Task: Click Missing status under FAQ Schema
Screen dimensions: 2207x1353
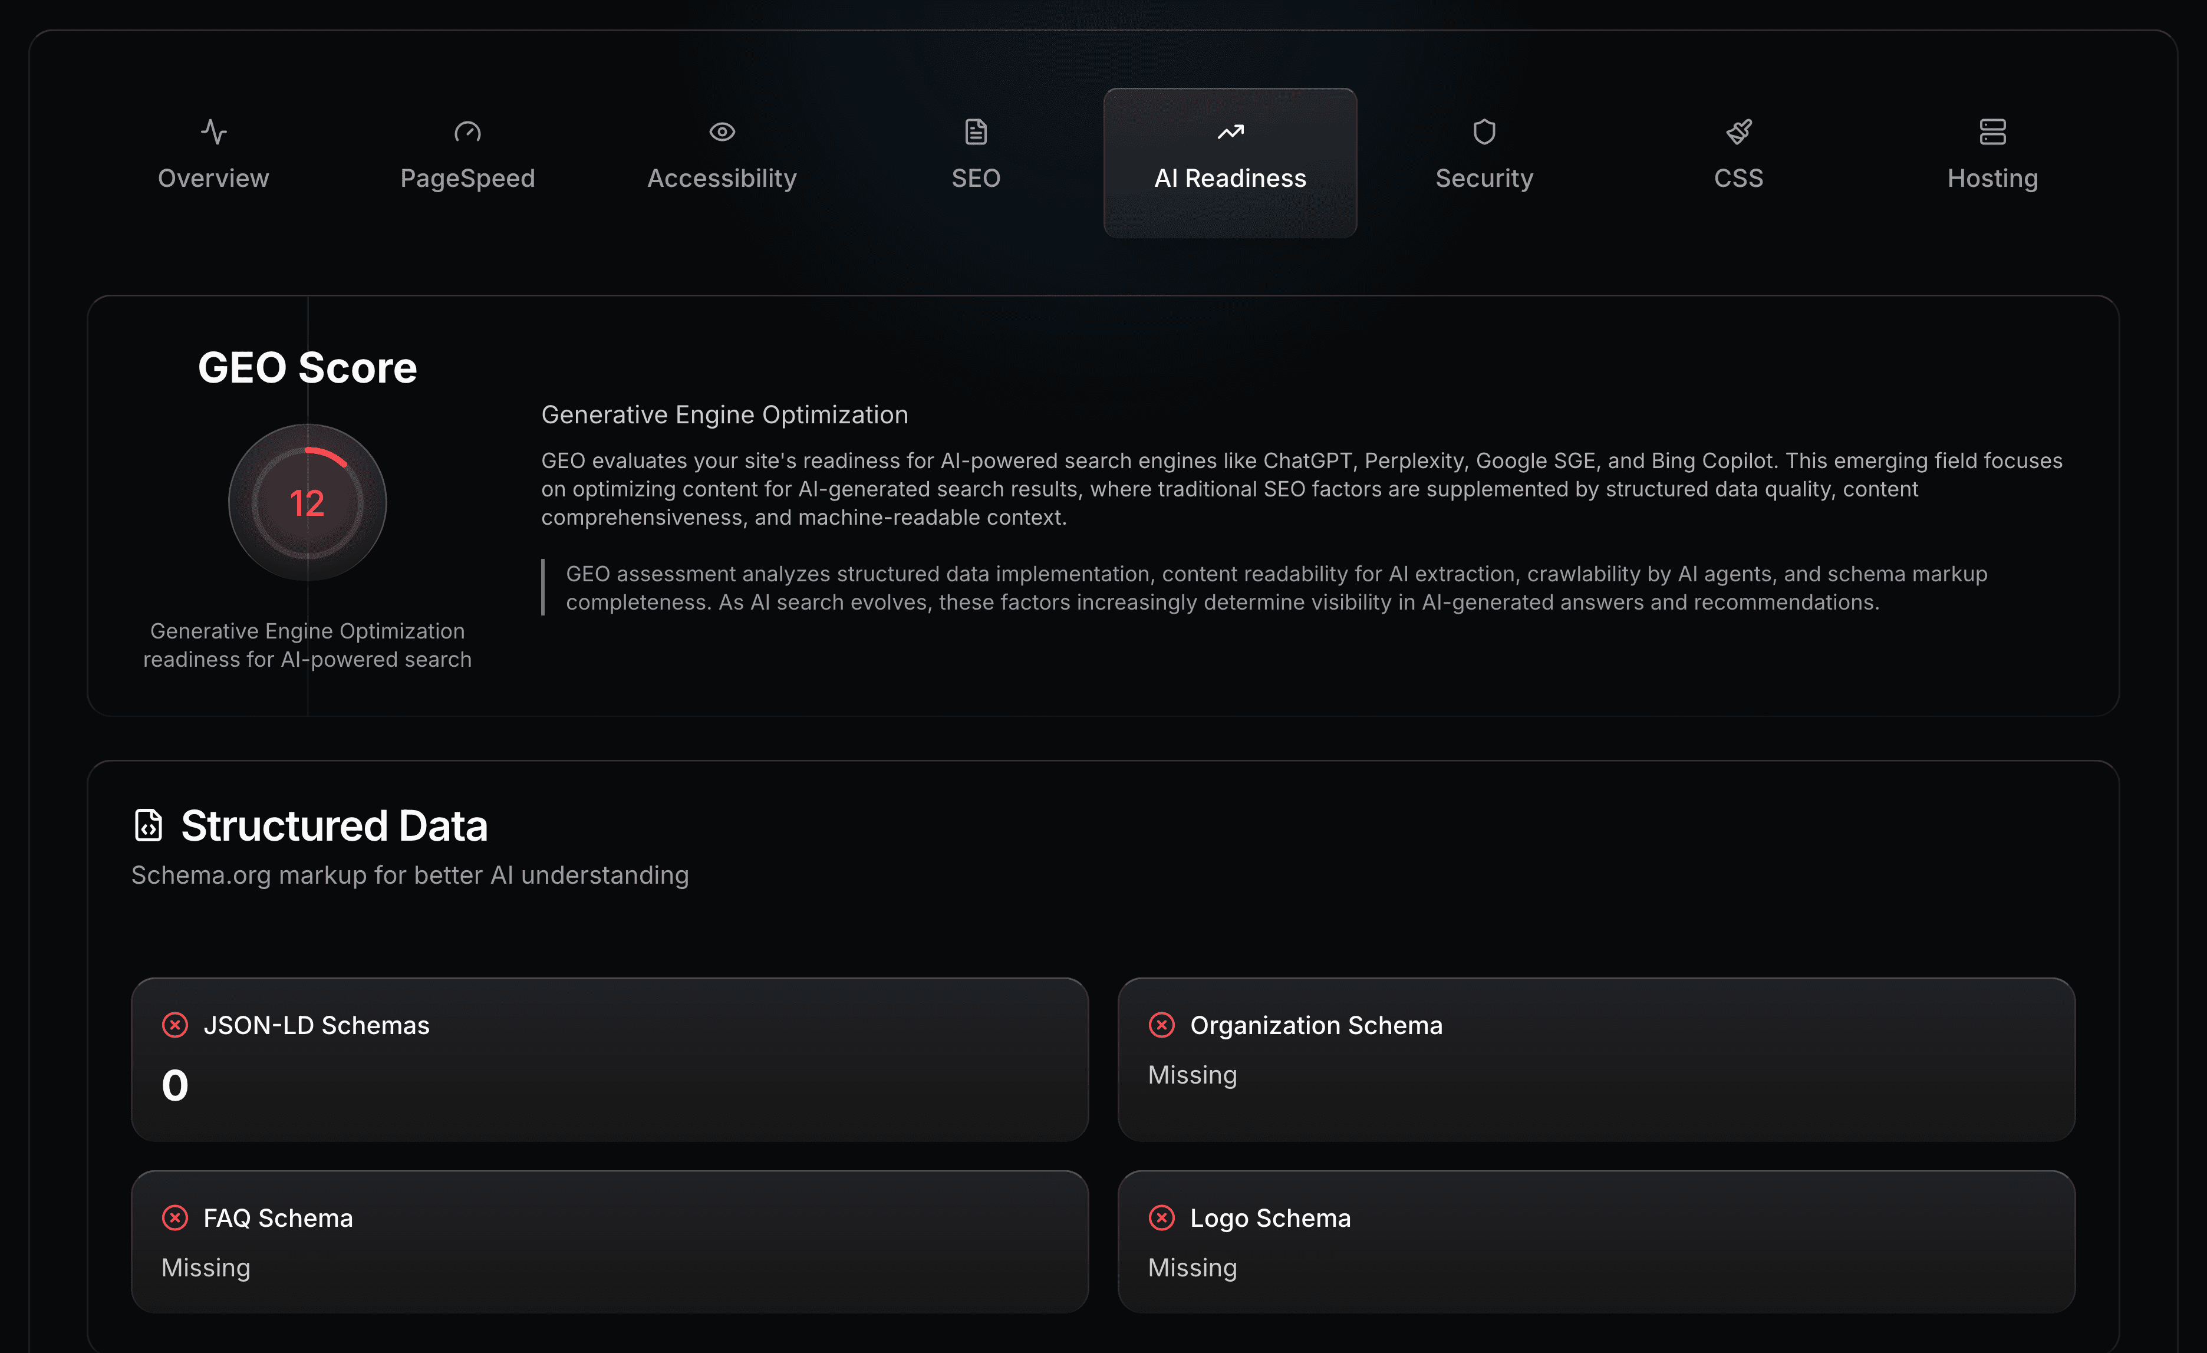Action: click(x=206, y=1267)
